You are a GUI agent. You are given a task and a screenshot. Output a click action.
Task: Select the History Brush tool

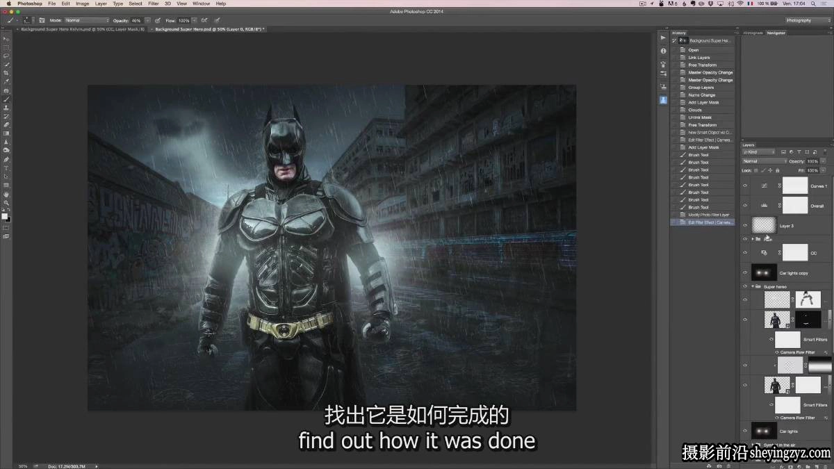[x=6, y=116]
